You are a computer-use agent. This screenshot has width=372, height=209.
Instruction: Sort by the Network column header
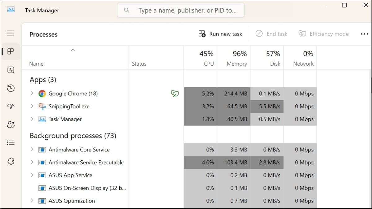pos(300,58)
